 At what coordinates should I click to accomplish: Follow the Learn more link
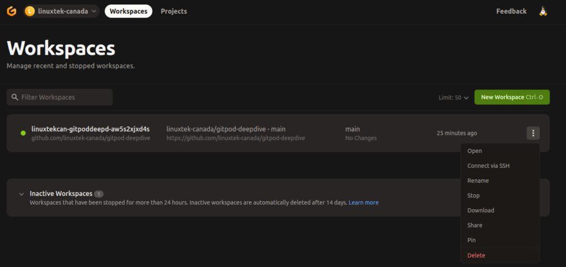364,202
